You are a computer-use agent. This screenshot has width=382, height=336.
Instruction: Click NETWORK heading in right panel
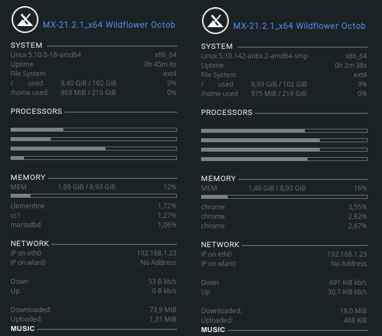point(220,244)
